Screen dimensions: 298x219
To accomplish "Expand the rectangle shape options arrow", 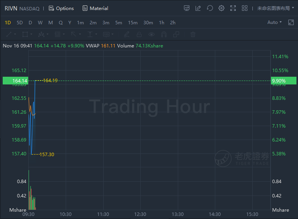I will 31,34.
